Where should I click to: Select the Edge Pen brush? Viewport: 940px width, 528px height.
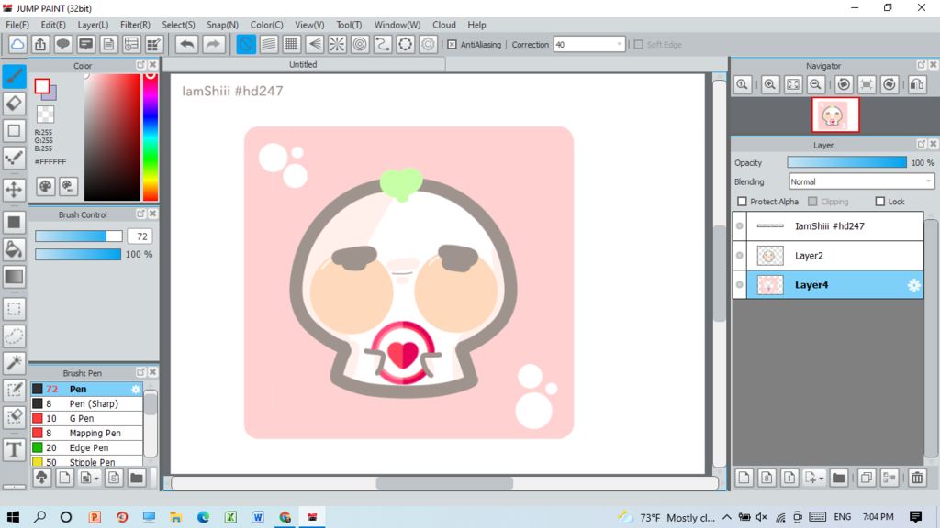pos(87,447)
